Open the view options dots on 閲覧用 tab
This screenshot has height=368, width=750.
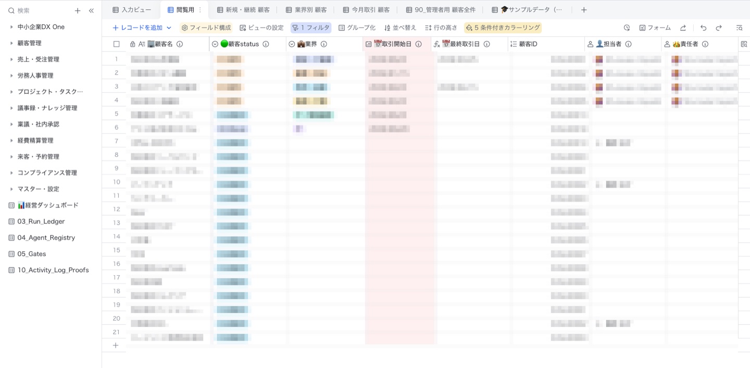click(x=200, y=10)
